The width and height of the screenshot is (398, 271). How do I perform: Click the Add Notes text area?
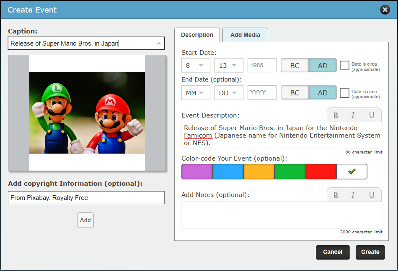(282, 215)
